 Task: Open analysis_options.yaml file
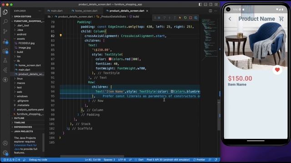pyautogui.click(x=30, y=110)
